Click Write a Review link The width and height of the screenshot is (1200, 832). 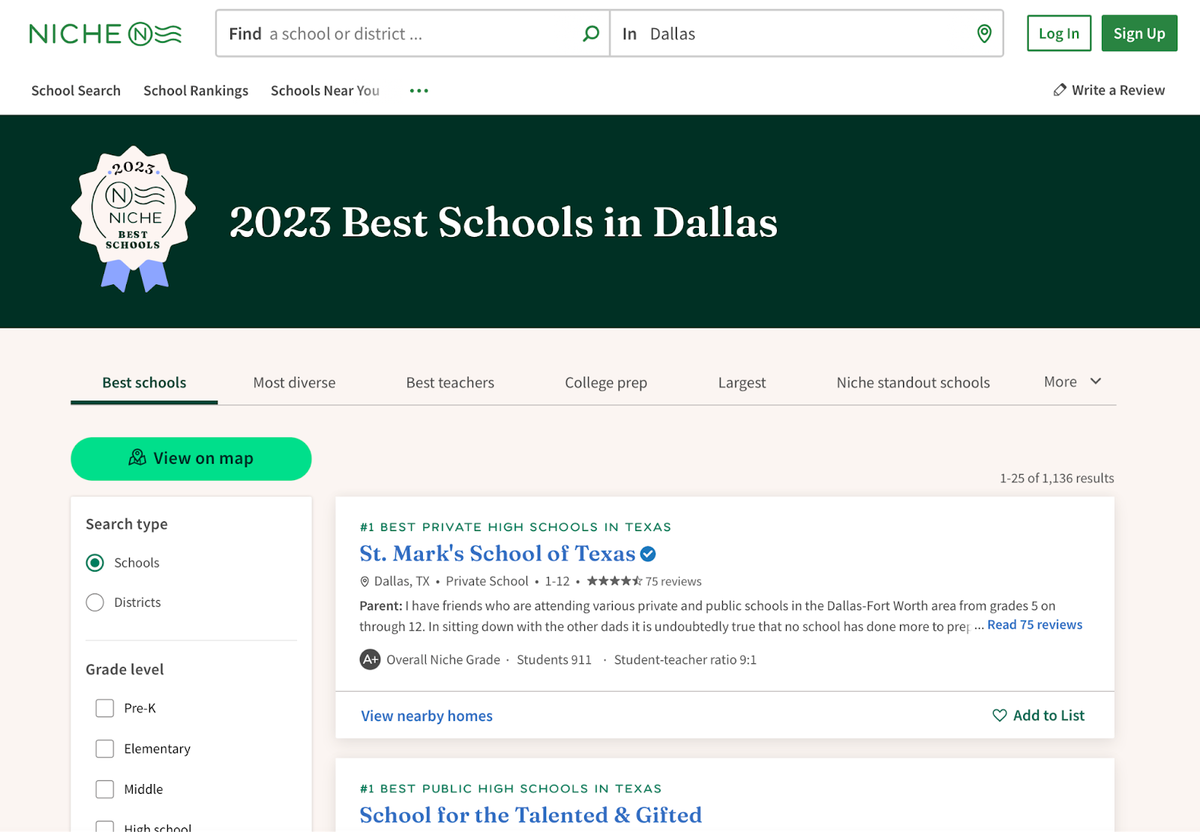pos(1109,90)
